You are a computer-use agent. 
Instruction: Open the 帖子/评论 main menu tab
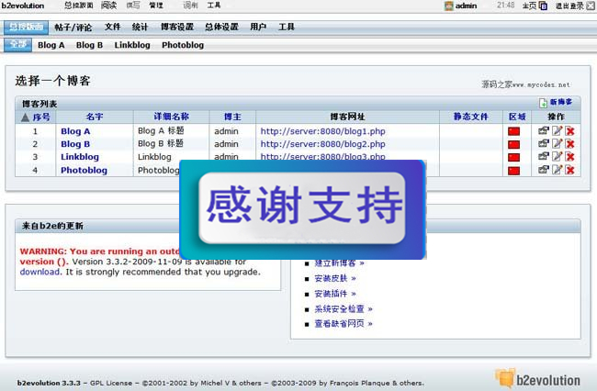point(73,28)
